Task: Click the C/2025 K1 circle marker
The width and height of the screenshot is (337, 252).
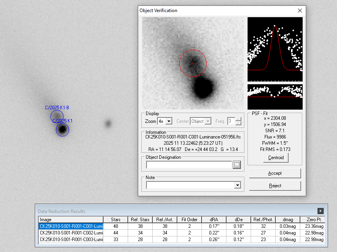Action: [62, 130]
